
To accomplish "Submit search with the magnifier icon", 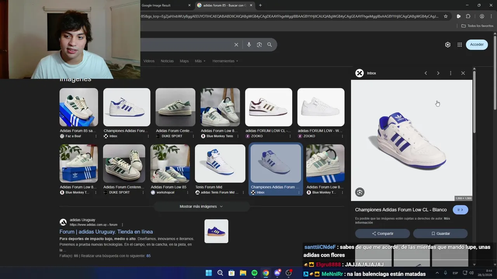I will pos(269,45).
